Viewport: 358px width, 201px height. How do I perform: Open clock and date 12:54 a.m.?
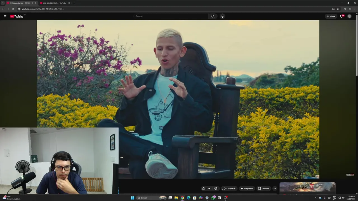351,198
